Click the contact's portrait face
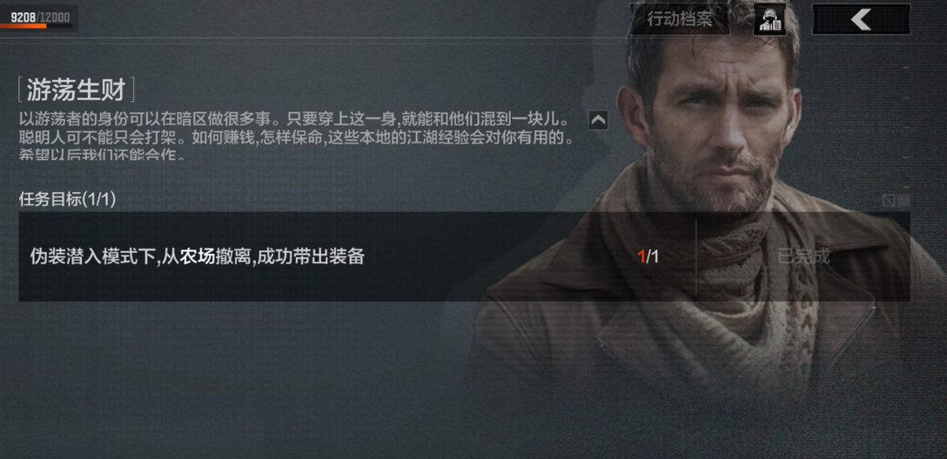This screenshot has width=947, height=459. click(719, 121)
